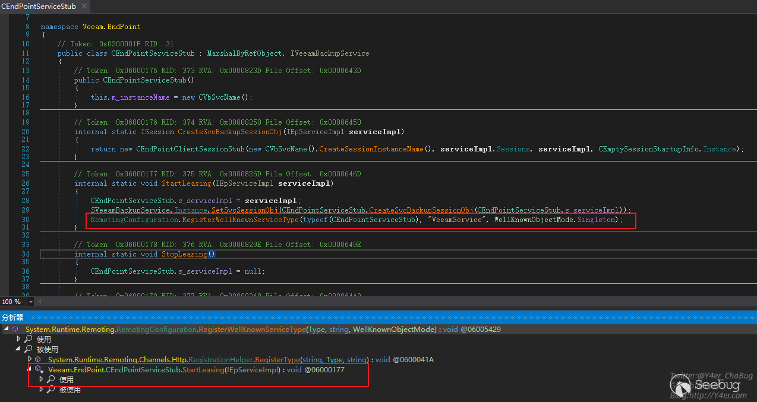
Task: Click the method icon beside CEndPointServiceStub.StartLeasing
Action: [39, 369]
